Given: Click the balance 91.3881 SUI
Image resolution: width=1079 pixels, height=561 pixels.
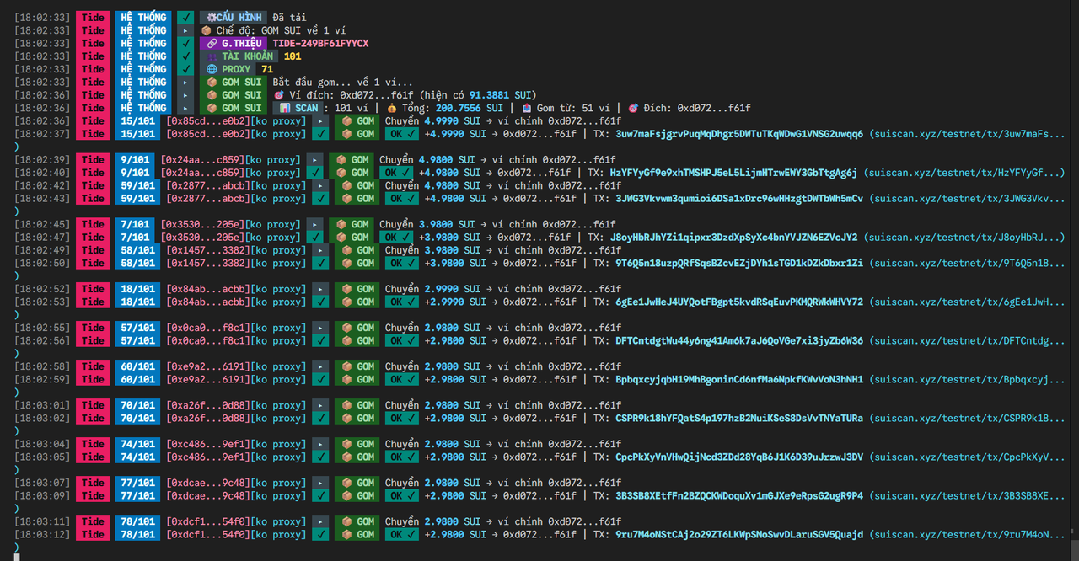Looking at the screenshot, I should coord(501,95).
